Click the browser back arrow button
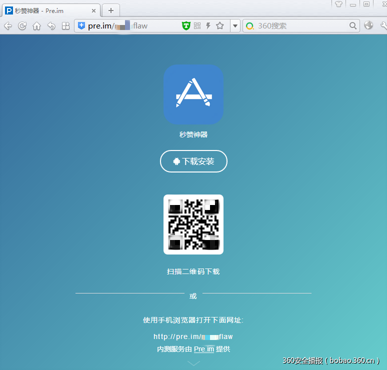Screen dimensions: 387x370 pyautogui.click(x=8, y=26)
